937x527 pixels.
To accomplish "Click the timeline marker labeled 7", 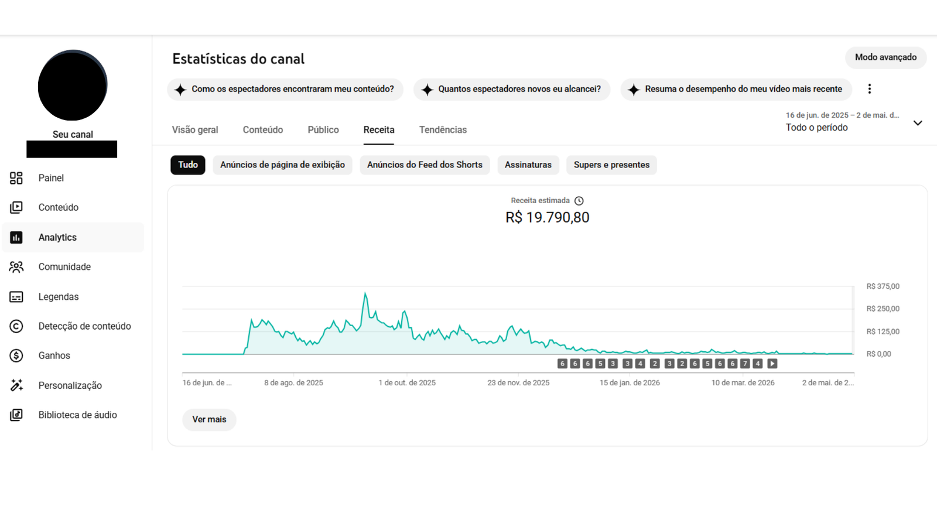I will point(745,364).
